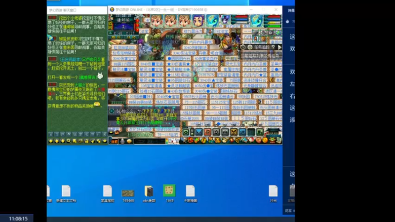Click the yellow butterfly skill icon in shortcut bar
Viewport: 395px width, 222px height.
pyautogui.click(x=234, y=132)
